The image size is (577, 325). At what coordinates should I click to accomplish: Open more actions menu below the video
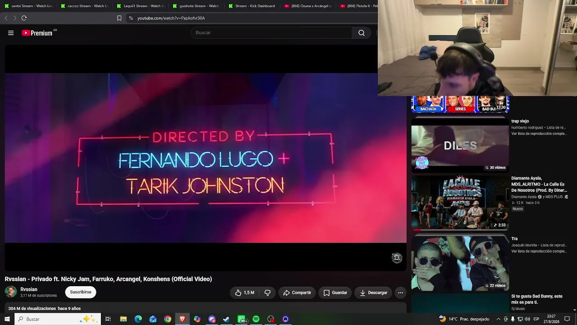[x=400, y=292]
